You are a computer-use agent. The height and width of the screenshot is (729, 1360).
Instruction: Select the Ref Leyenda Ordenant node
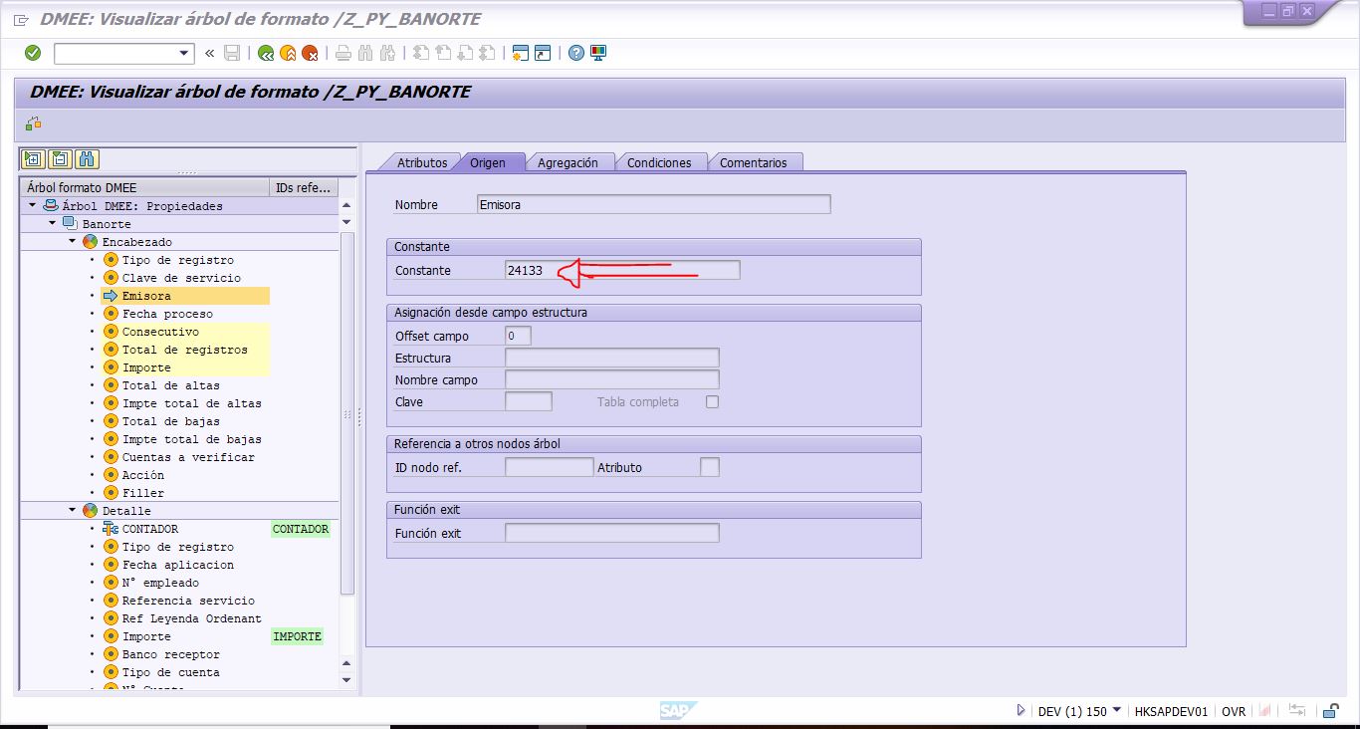click(191, 618)
